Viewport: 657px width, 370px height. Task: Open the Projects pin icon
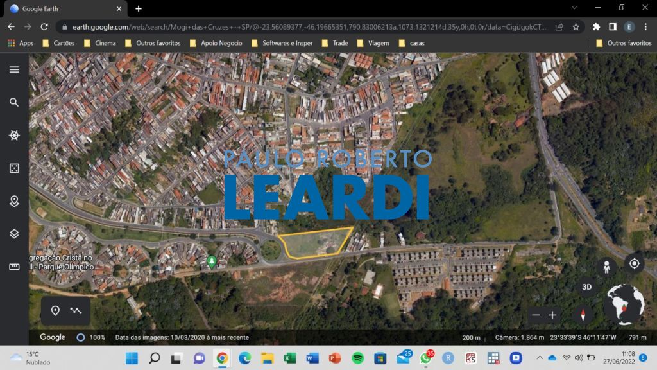point(14,201)
